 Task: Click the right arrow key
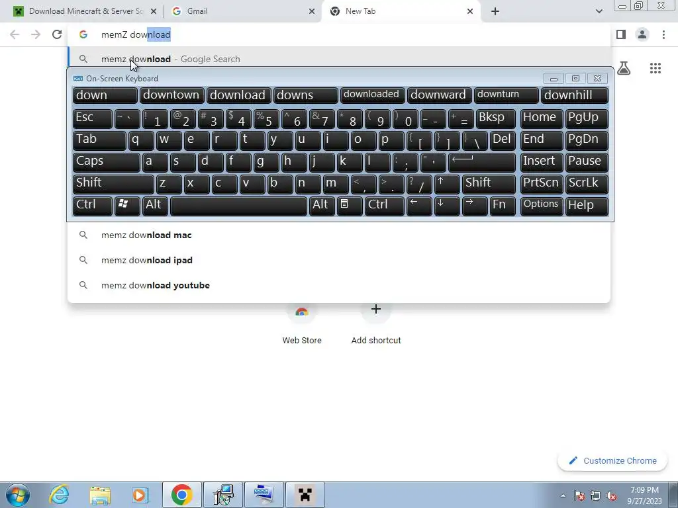(475, 206)
